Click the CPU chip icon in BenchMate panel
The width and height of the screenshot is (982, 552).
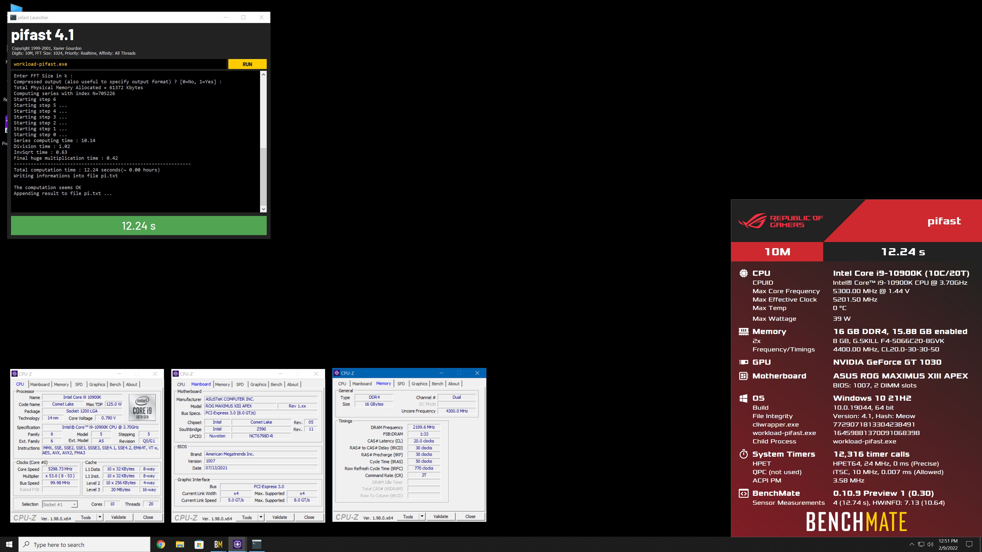pyautogui.click(x=743, y=273)
